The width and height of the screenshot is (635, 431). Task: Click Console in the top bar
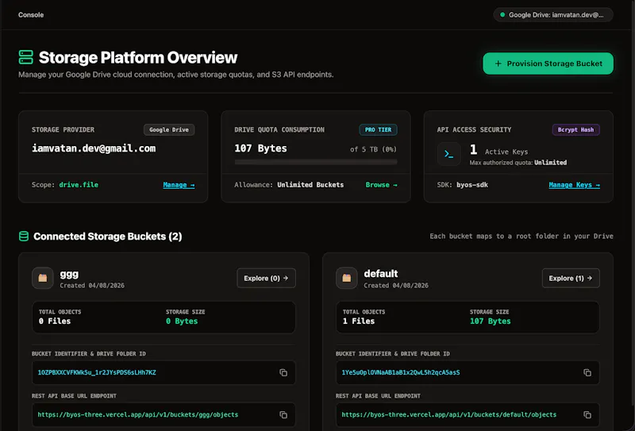pos(31,14)
